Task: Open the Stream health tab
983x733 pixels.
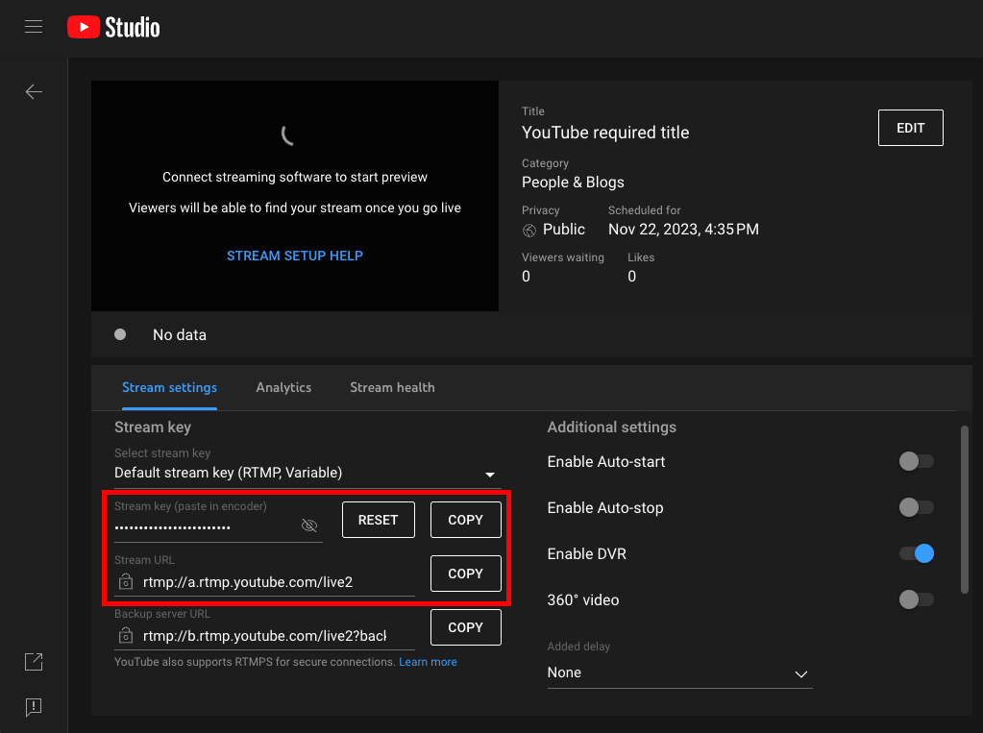Action: (392, 387)
